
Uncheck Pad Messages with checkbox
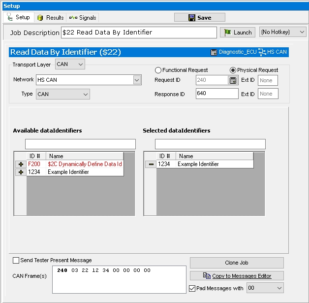pyautogui.click(x=192, y=288)
